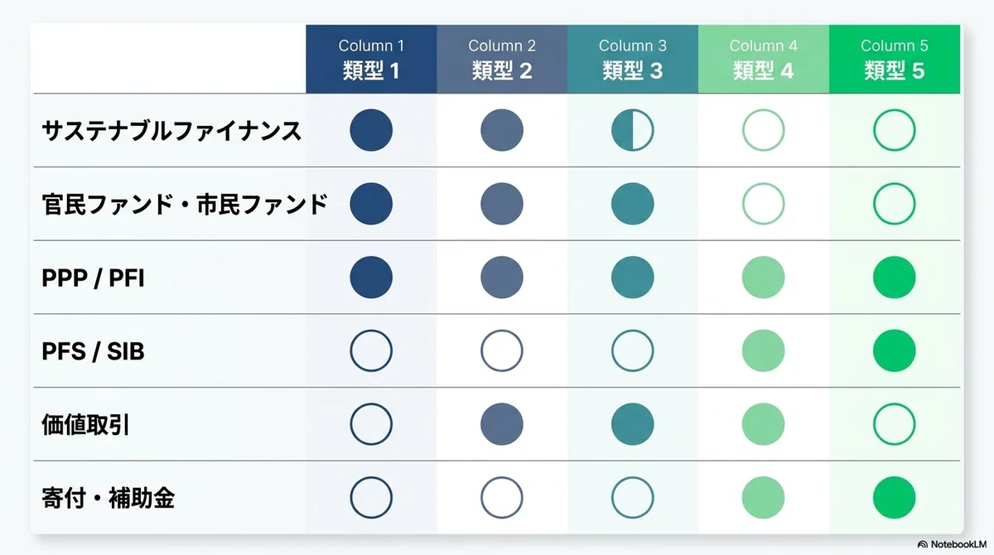This screenshot has height=555, width=994.
Task: Click the Column 5 類型 5 header
Action: click(x=895, y=59)
